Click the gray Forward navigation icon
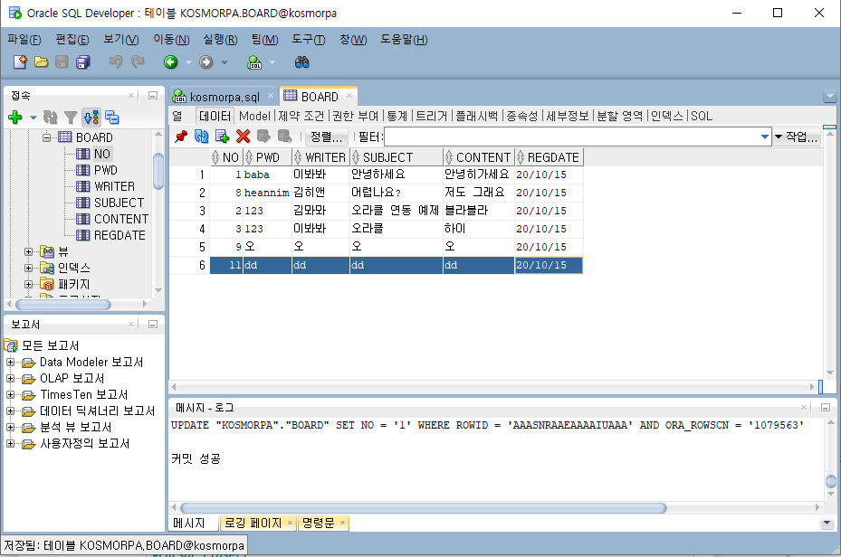841x557 pixels. pyautogui.click(x=206, y=62)
